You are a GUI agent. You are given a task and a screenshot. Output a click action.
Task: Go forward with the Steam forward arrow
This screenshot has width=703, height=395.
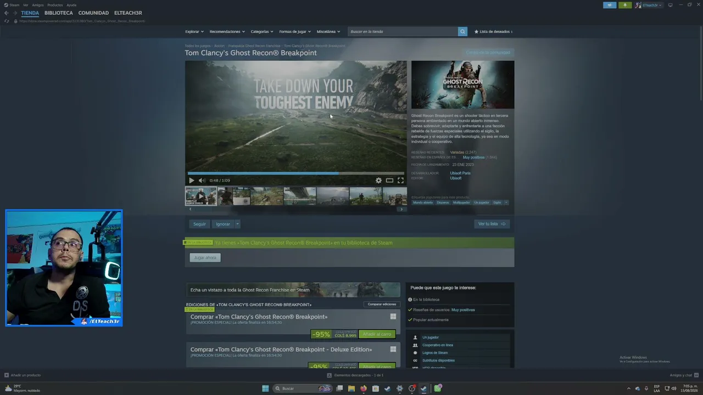(x=15, y=13)
